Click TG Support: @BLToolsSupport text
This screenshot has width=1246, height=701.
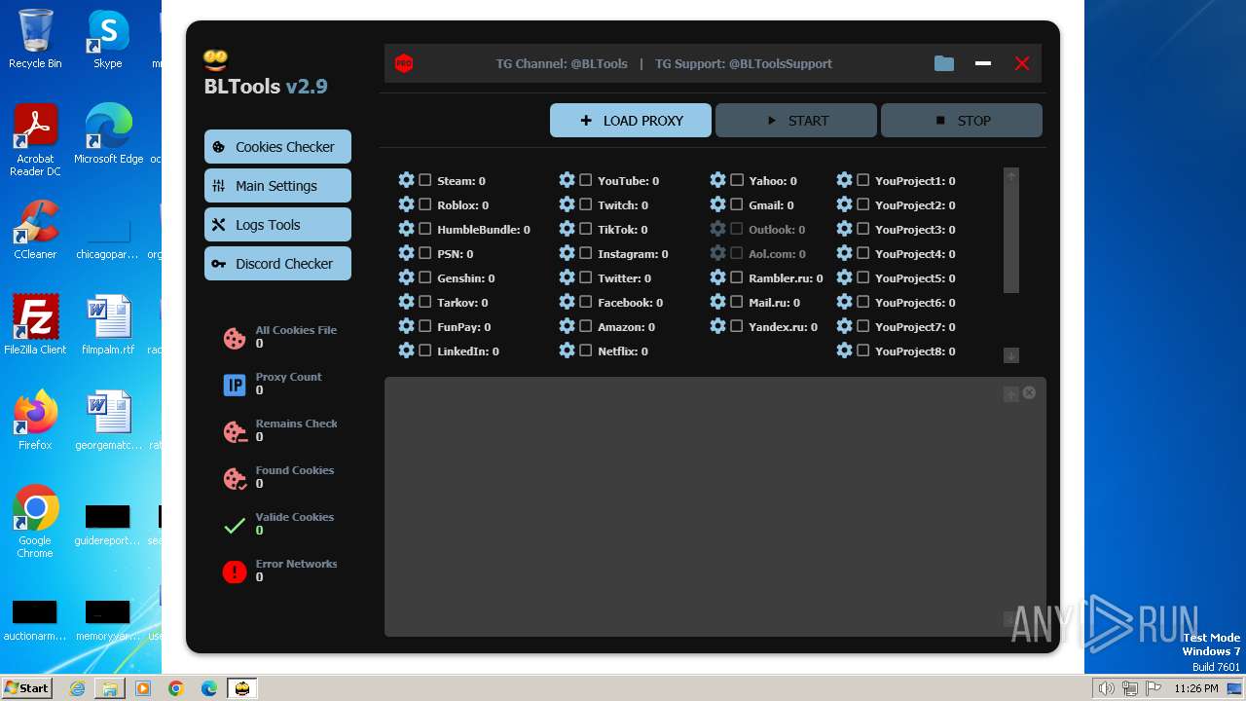click(744, 63)
